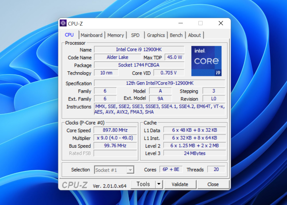Image resolution: width=287 pixels, height=205 pixels.
Task: Click the Instructions list starting with MMX
Action: tap(160, 109)
